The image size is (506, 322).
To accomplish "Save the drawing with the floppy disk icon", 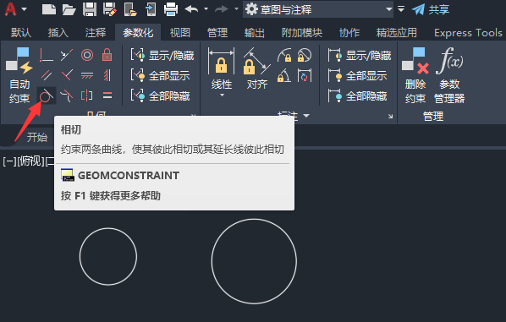I will (x=90, y=9).
